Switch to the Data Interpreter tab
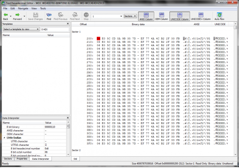 click(40, 159)
